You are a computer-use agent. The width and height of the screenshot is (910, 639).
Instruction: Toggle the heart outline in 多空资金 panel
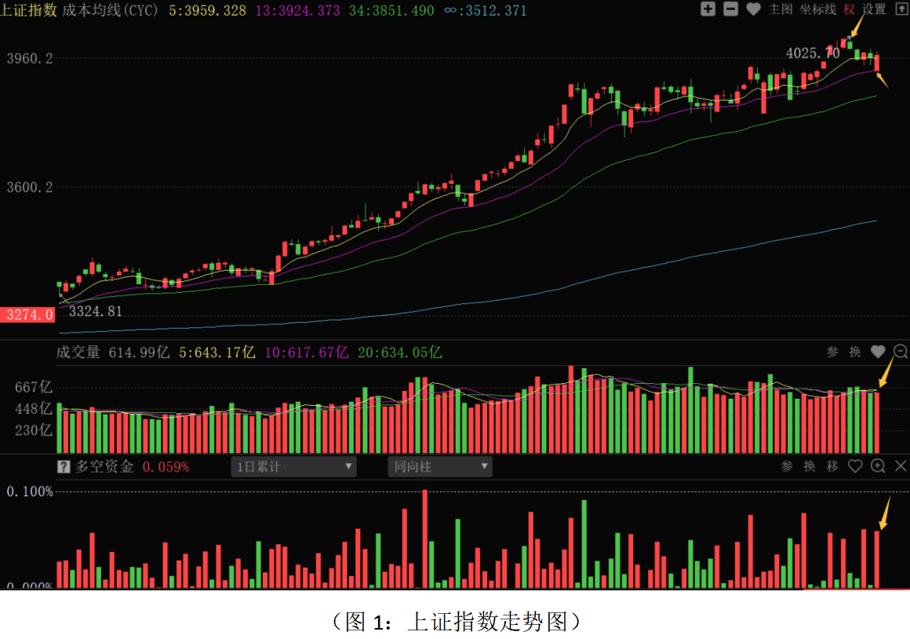pos(855,466)
